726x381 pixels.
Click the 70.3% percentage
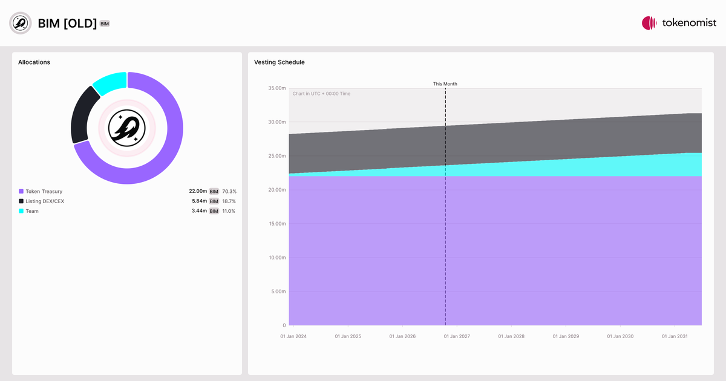point(229,191)
